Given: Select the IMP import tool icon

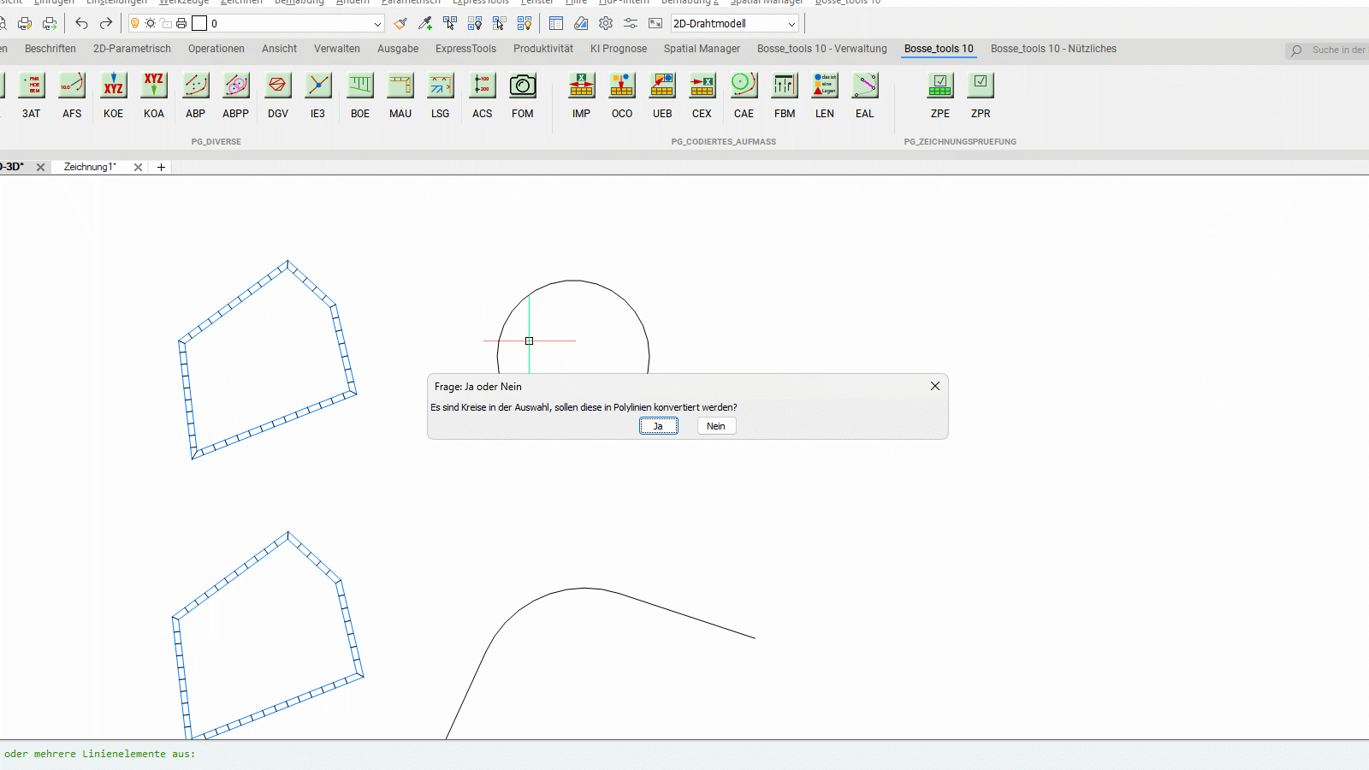Looking at the screenshot, I should click(x=581, y=86).
